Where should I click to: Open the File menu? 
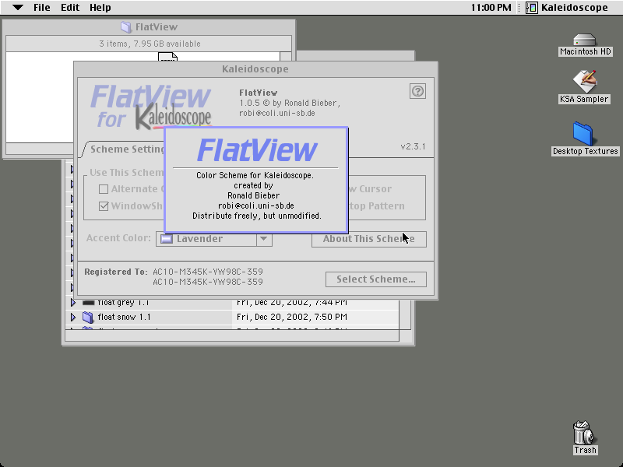[42, 8]
